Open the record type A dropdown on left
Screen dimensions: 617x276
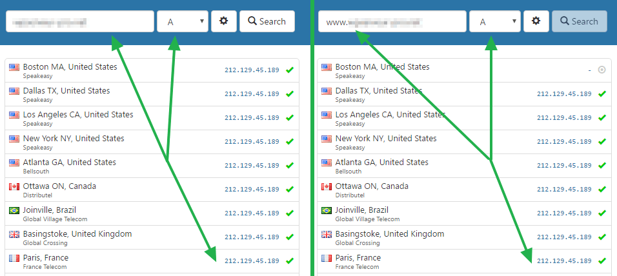183,21
